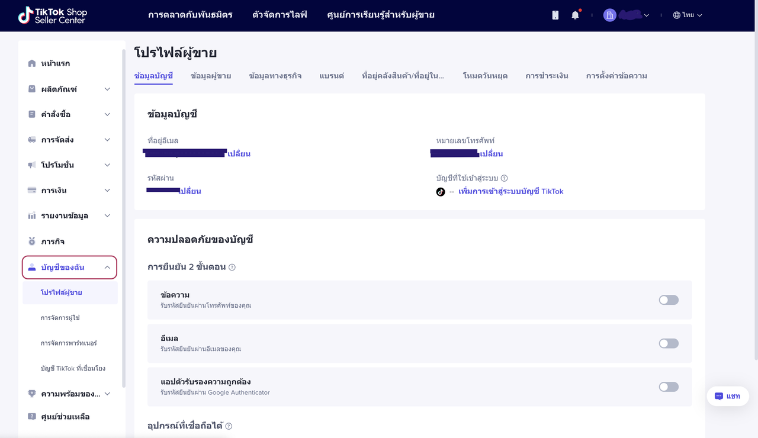Go to หน้าแรก in the sidebar
This screenshot has width=758, height=438.
[x=56, y=63]
